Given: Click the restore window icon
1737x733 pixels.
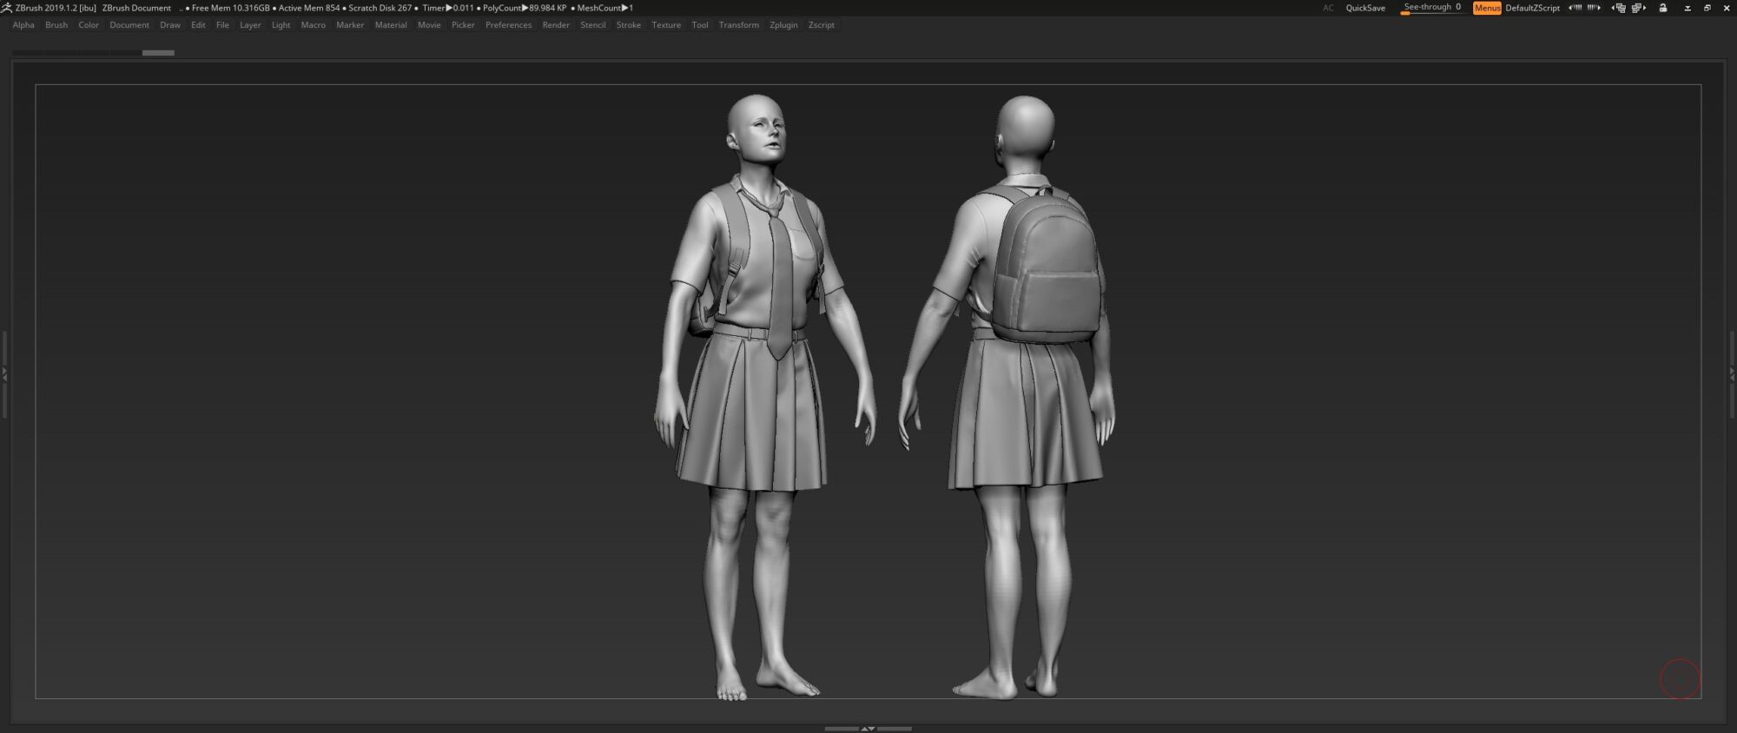Looking at the screenshot, I should click(1707, 8).
